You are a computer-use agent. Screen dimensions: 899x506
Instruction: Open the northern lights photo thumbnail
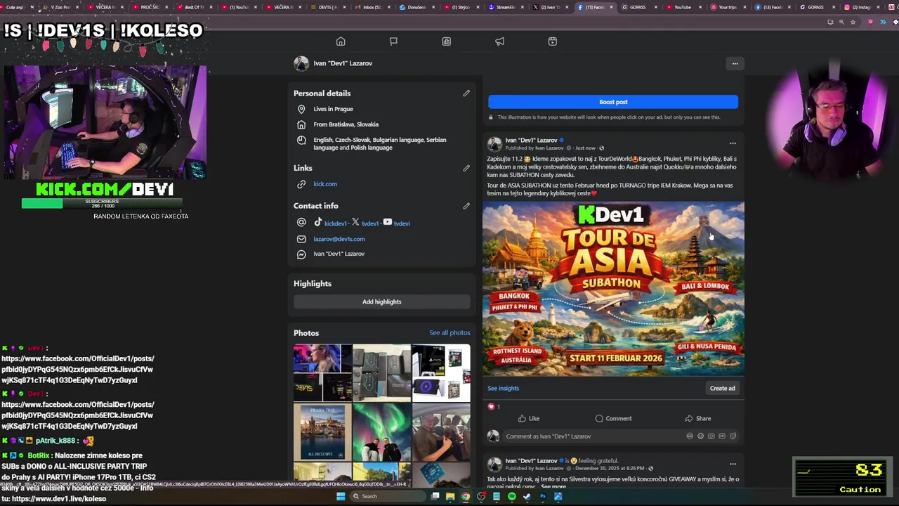381,432
